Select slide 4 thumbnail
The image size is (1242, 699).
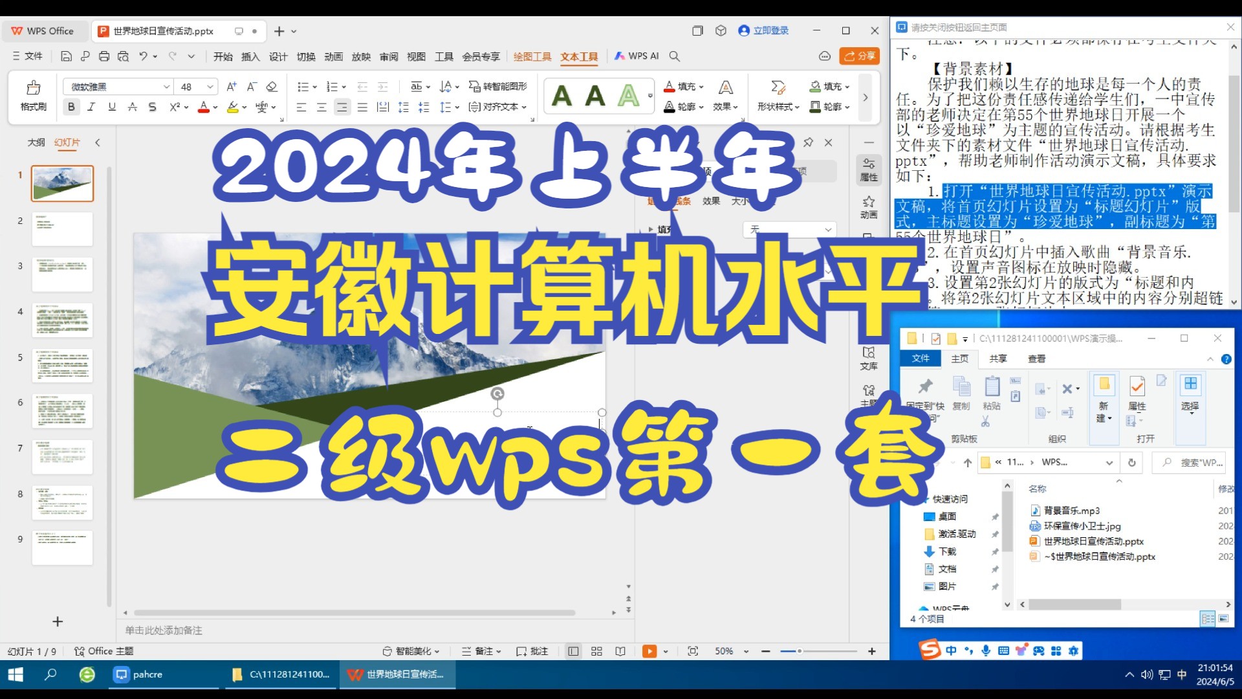62,320
